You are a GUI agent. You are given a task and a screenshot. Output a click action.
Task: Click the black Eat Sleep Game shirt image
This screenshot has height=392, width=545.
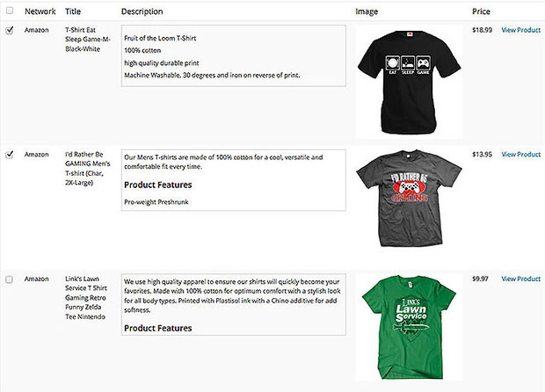409,82
